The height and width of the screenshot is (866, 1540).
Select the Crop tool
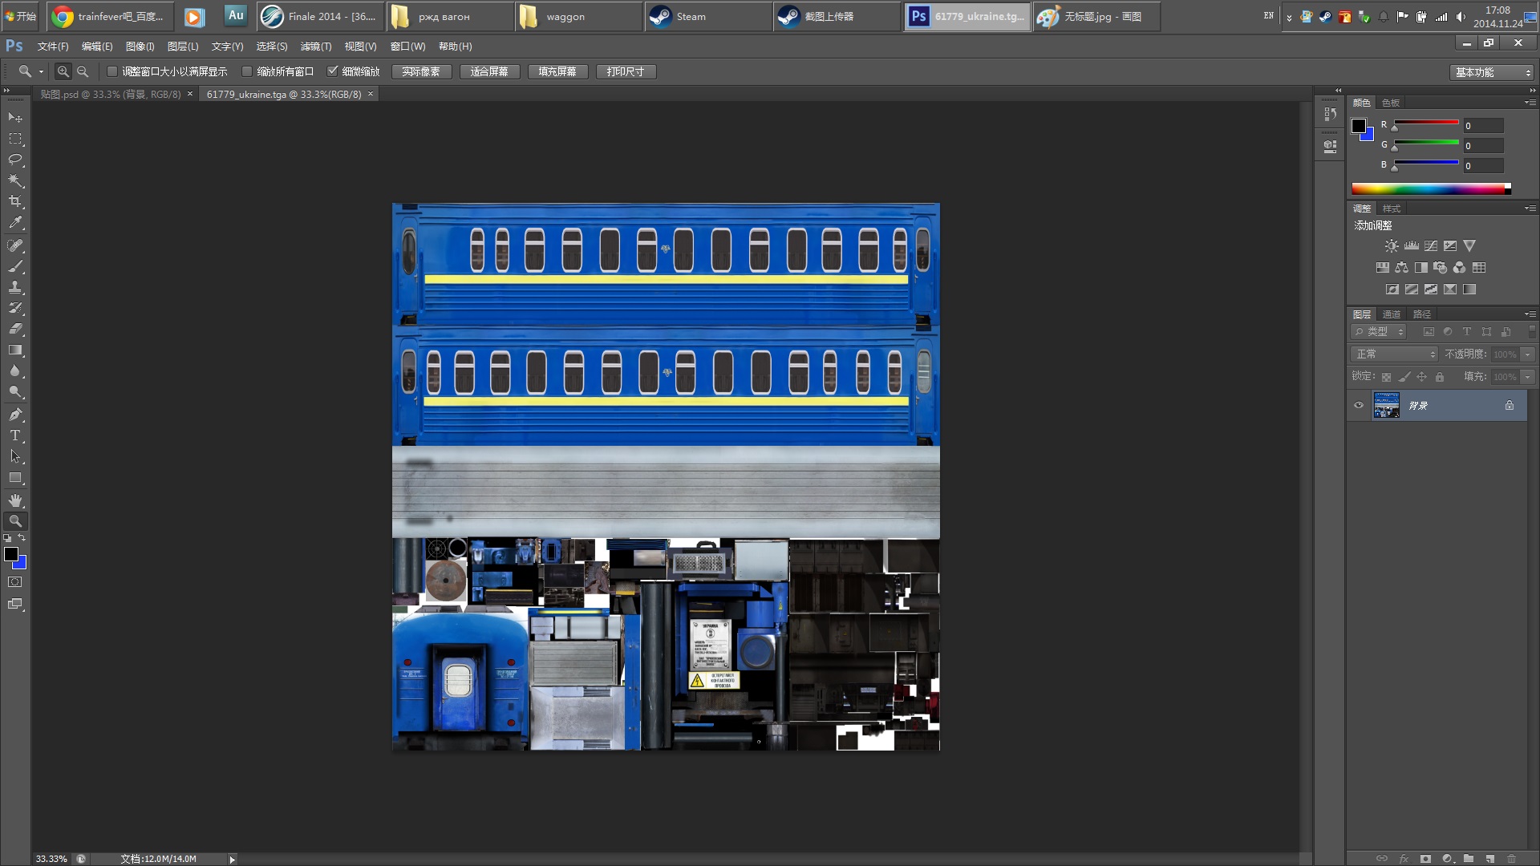(x=15, y=202)
